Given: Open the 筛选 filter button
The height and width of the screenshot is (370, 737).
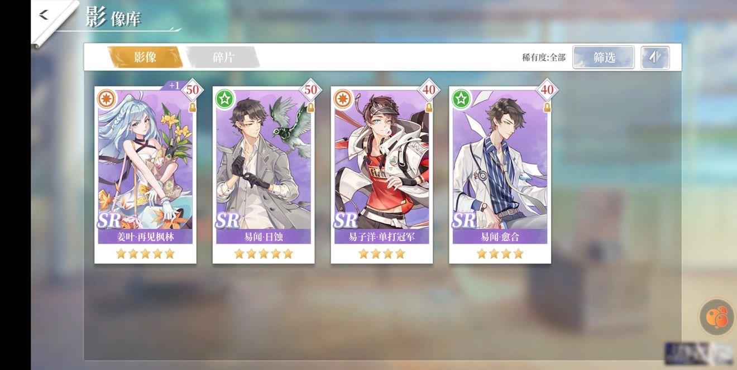Looking at the screenshot, I should (x=604, y=57).
